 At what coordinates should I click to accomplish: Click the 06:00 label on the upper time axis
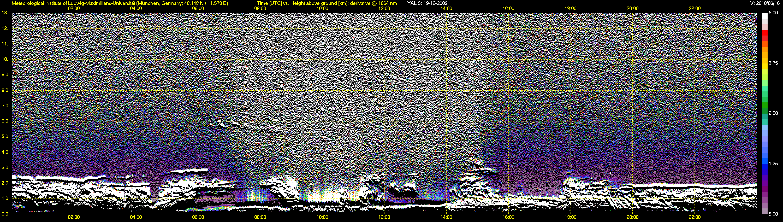pos(198,9)
